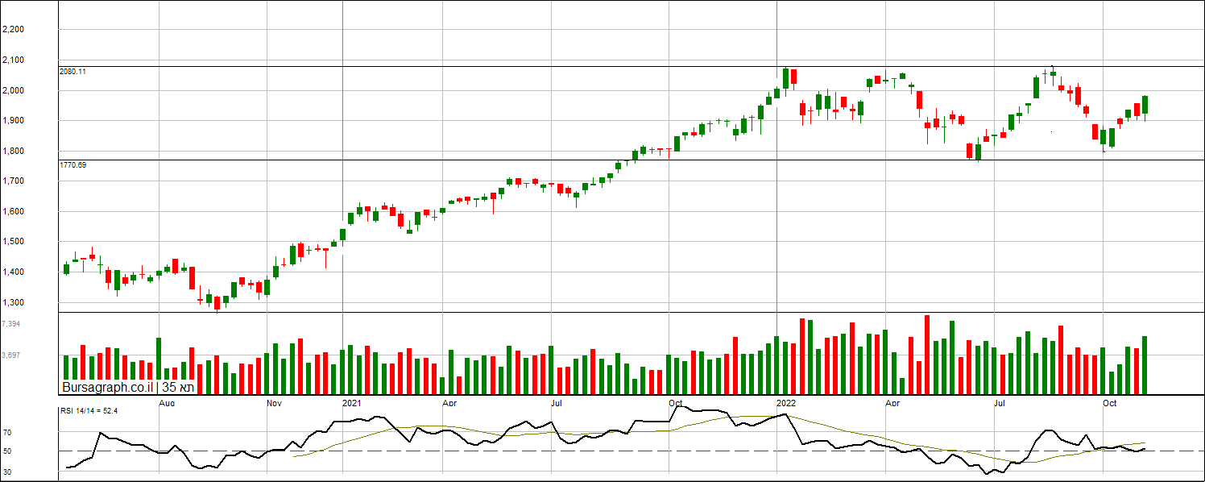Screen dimensions: 1205x482
Task: Click the 2,200 price axis label
Action: coord(13,30)
